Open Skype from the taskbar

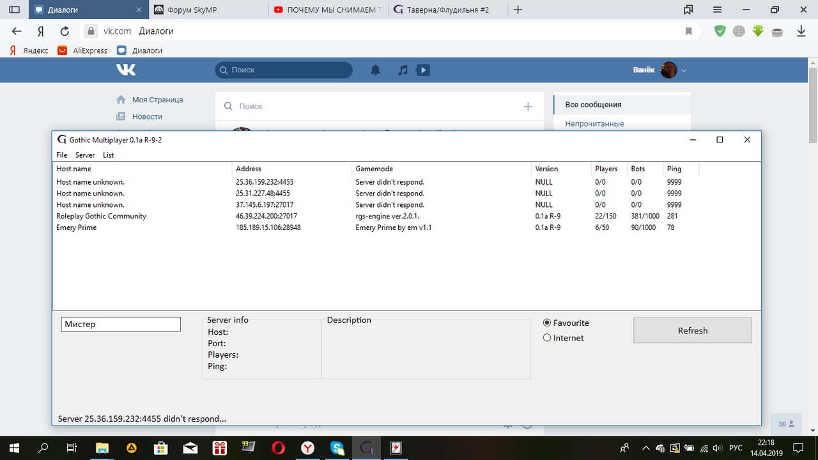point(337,447)
